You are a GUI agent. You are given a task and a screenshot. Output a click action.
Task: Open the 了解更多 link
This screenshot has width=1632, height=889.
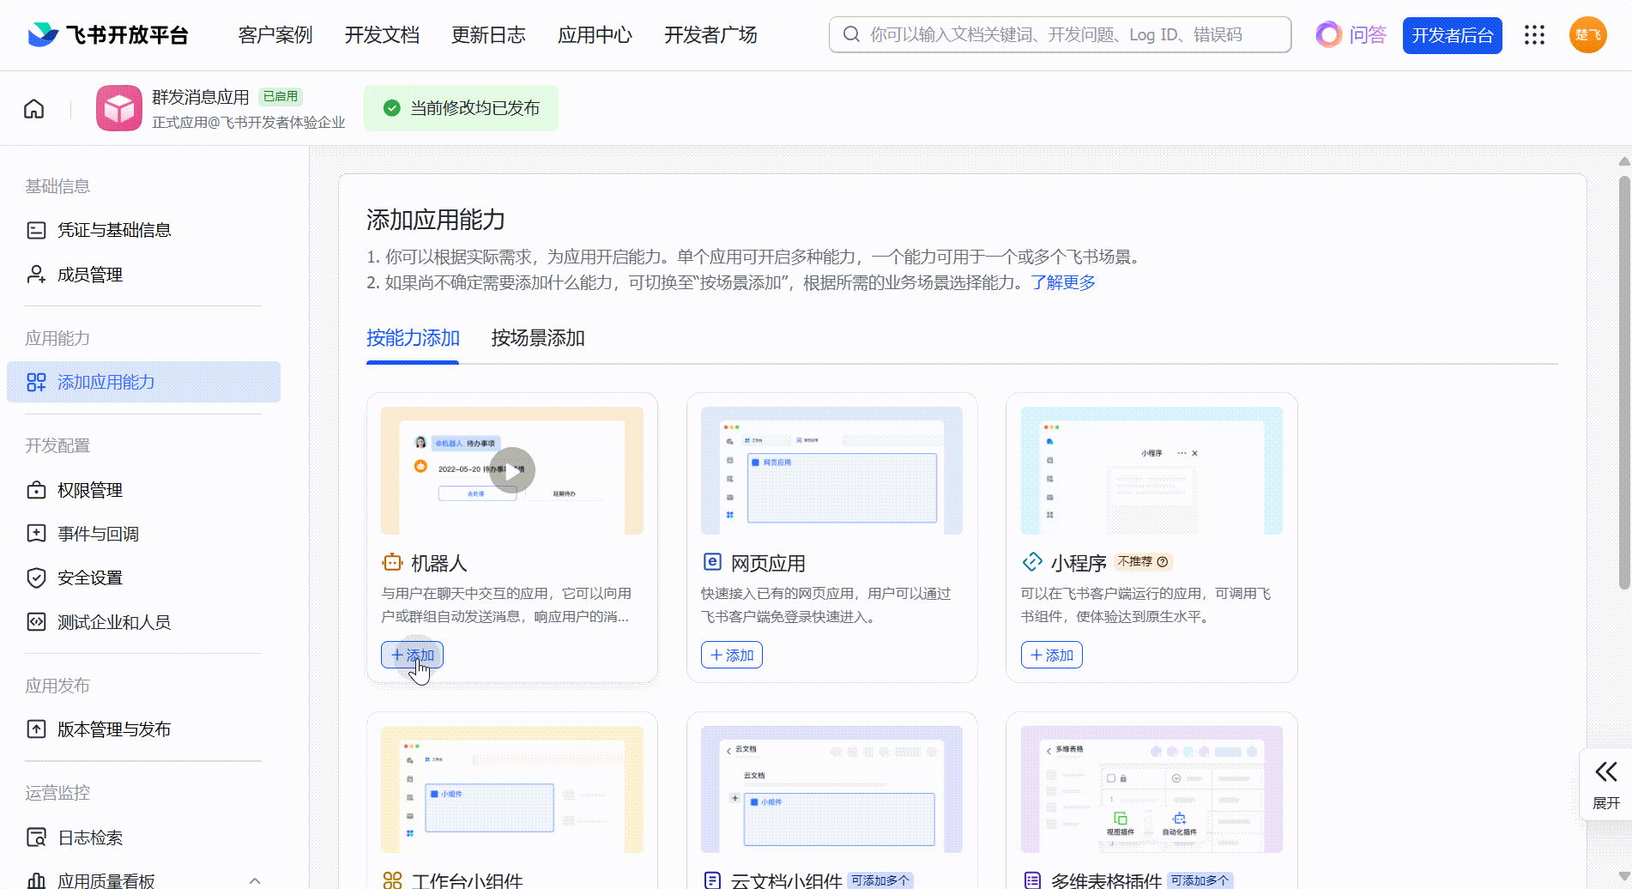point(1062,282)
